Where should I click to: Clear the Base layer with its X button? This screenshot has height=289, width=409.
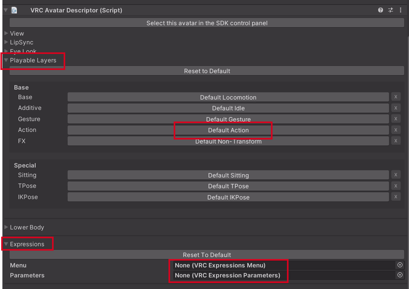pos(396,97)
